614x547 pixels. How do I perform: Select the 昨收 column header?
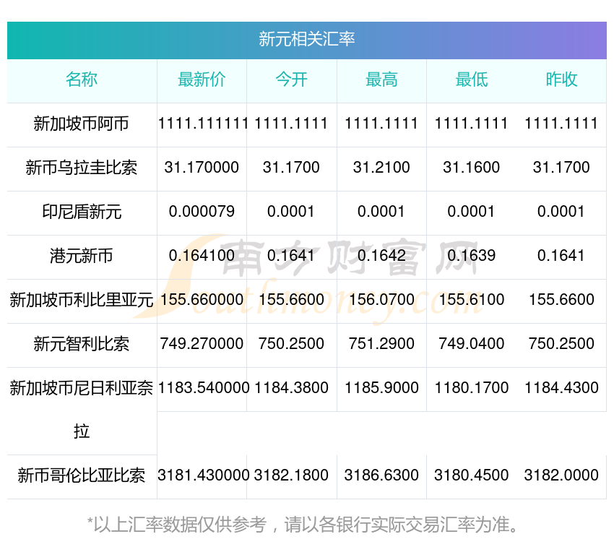(x=561, y=79)
